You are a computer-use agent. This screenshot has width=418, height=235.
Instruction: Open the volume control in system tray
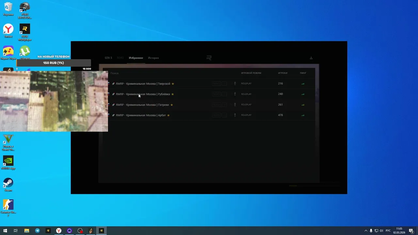381,231
